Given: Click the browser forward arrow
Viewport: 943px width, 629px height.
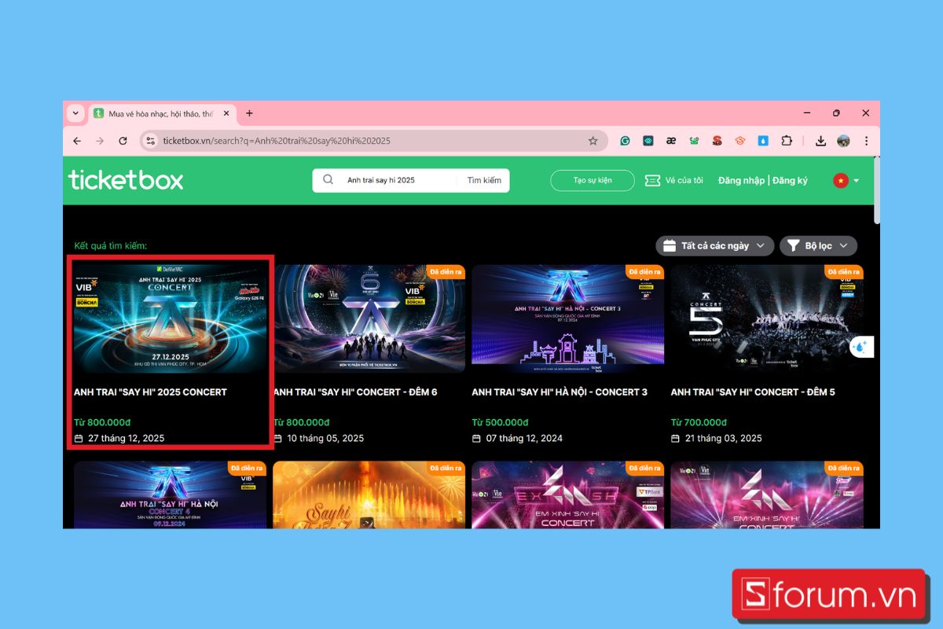Looking at the screenshot, I should 100,141.
